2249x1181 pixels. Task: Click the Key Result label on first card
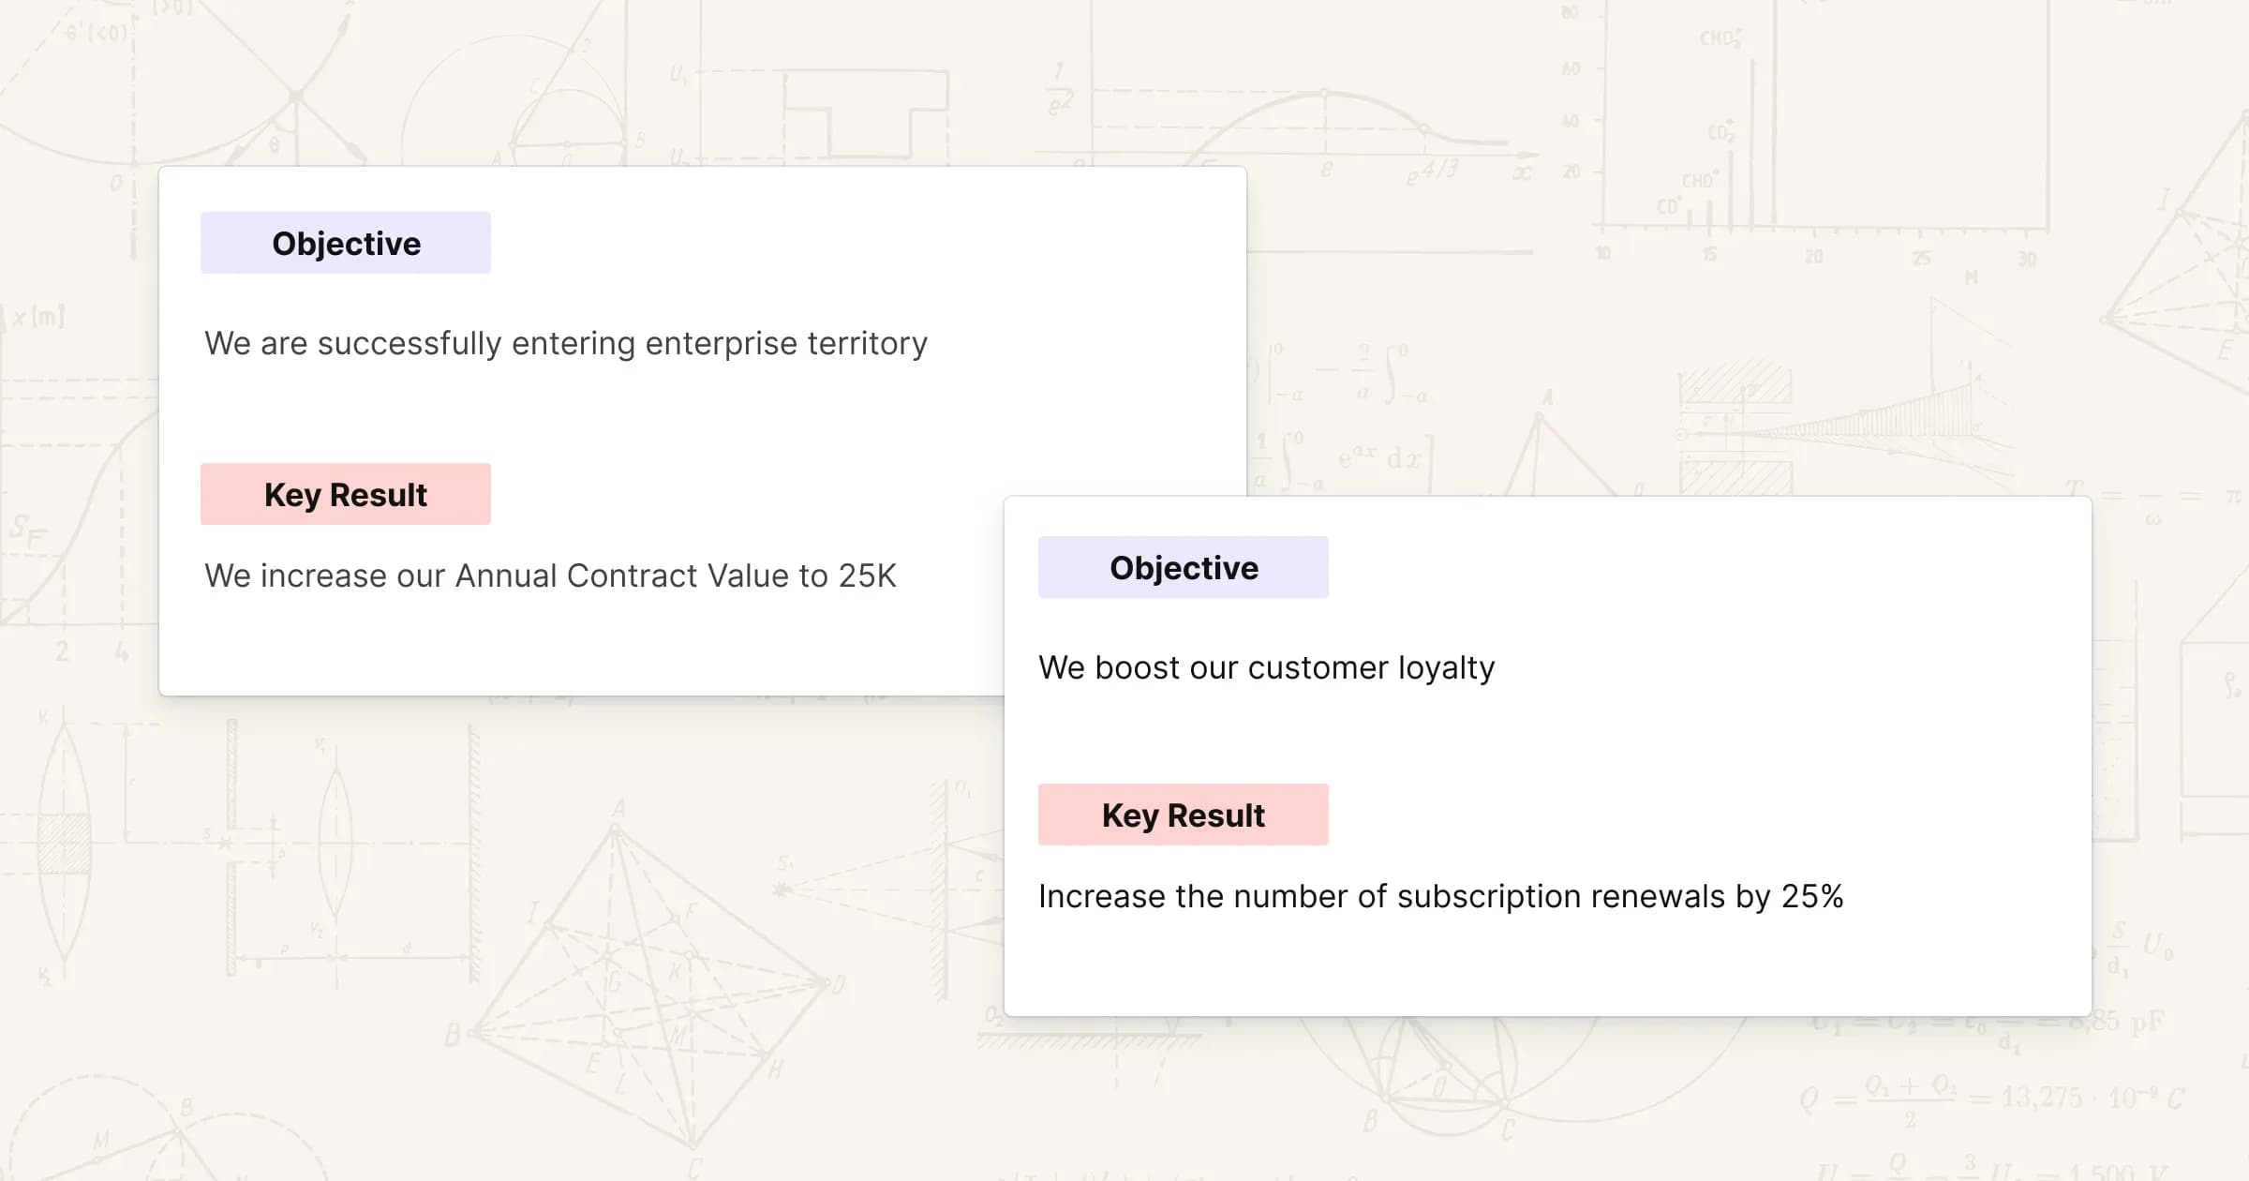click(x=345, y=494)
